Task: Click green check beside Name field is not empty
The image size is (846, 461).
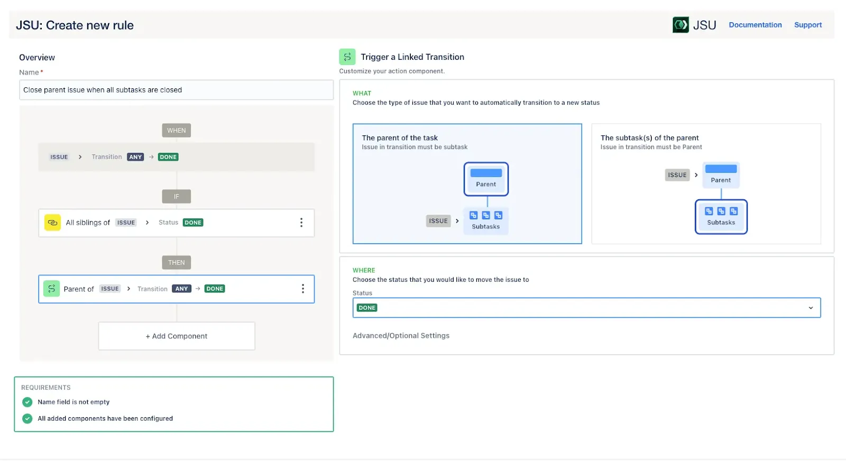Action: click(x=27, y=402)
